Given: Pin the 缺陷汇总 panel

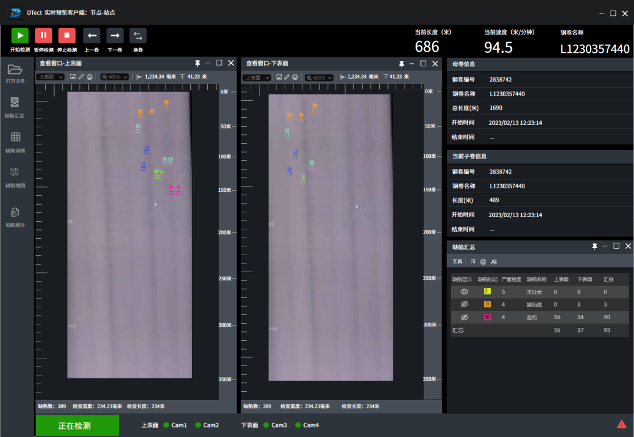Looking at the screenshot, I should click(595, 246).
